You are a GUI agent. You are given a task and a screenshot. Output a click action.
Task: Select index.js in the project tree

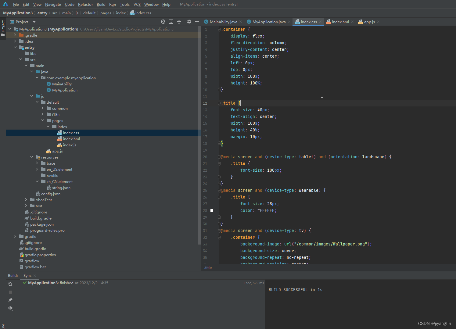tap(70, 145)
